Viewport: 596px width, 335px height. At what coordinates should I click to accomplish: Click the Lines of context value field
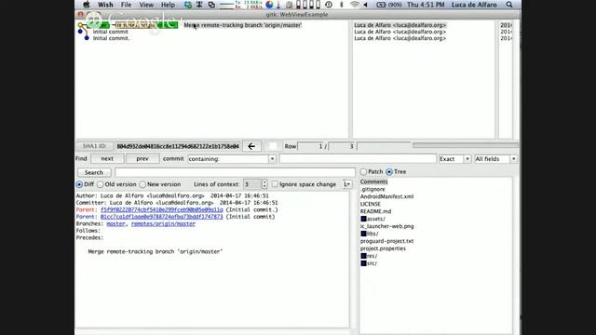point(252,184)
